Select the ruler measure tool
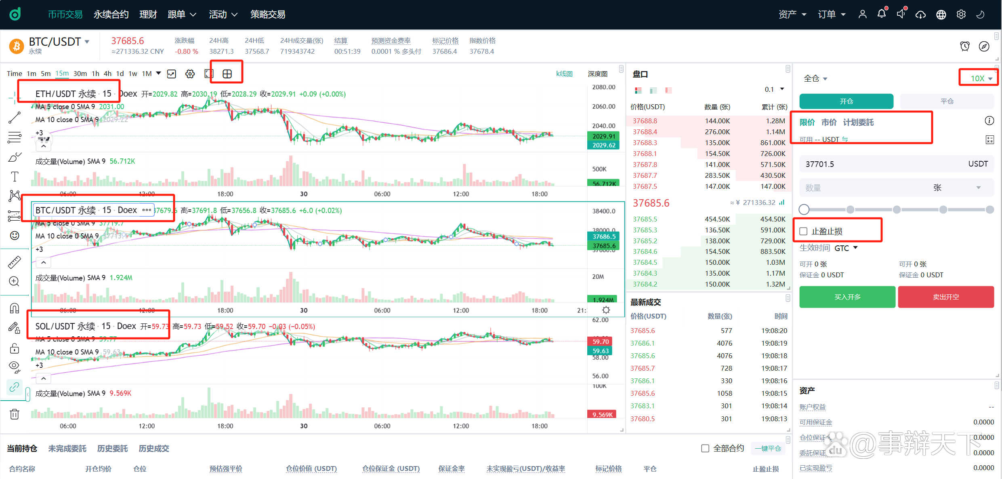 [15, 262]
